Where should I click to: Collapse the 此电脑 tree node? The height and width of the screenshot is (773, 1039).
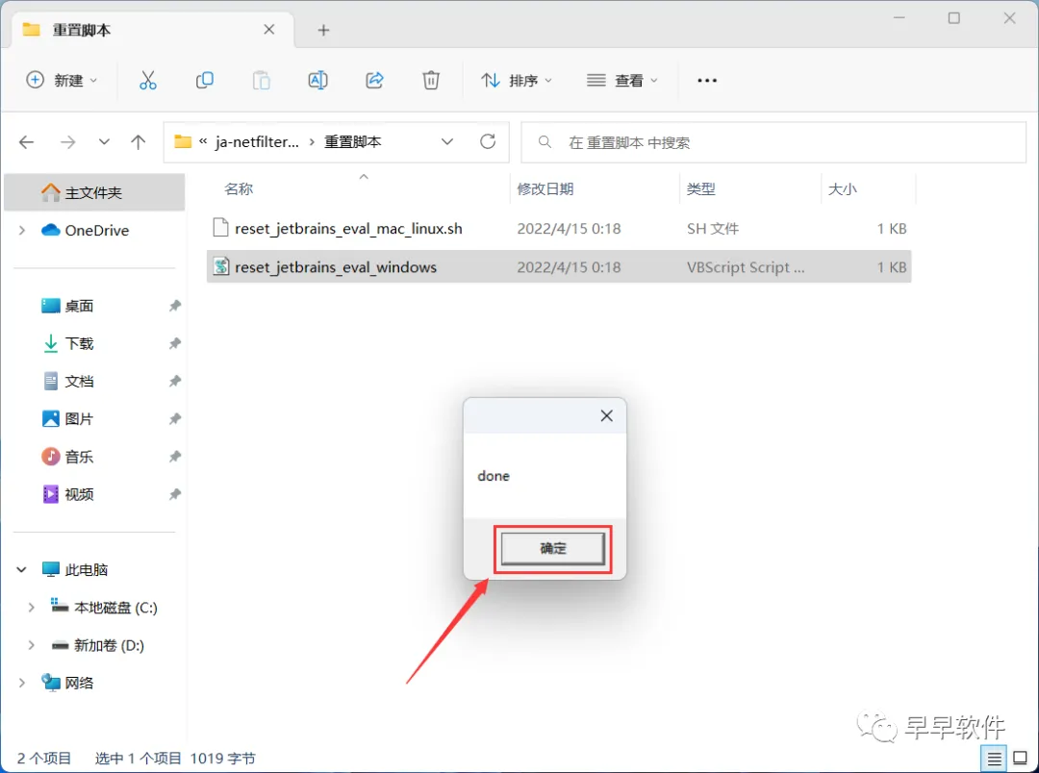[22, 569]
